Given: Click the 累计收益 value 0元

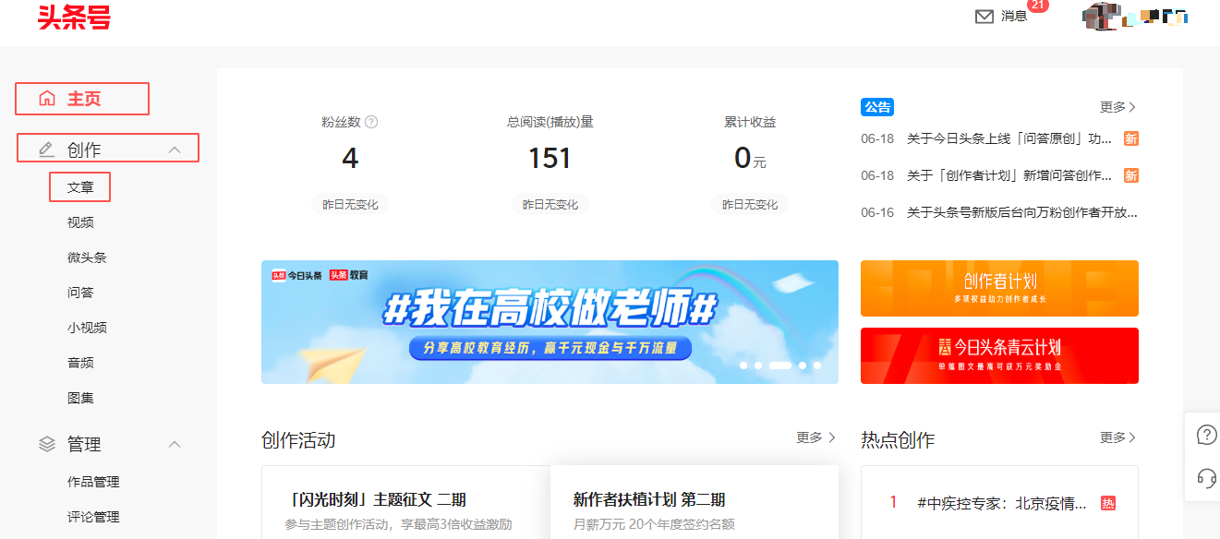Looking at the screenshot, I should pyautogui.click(x=750, y=159).
